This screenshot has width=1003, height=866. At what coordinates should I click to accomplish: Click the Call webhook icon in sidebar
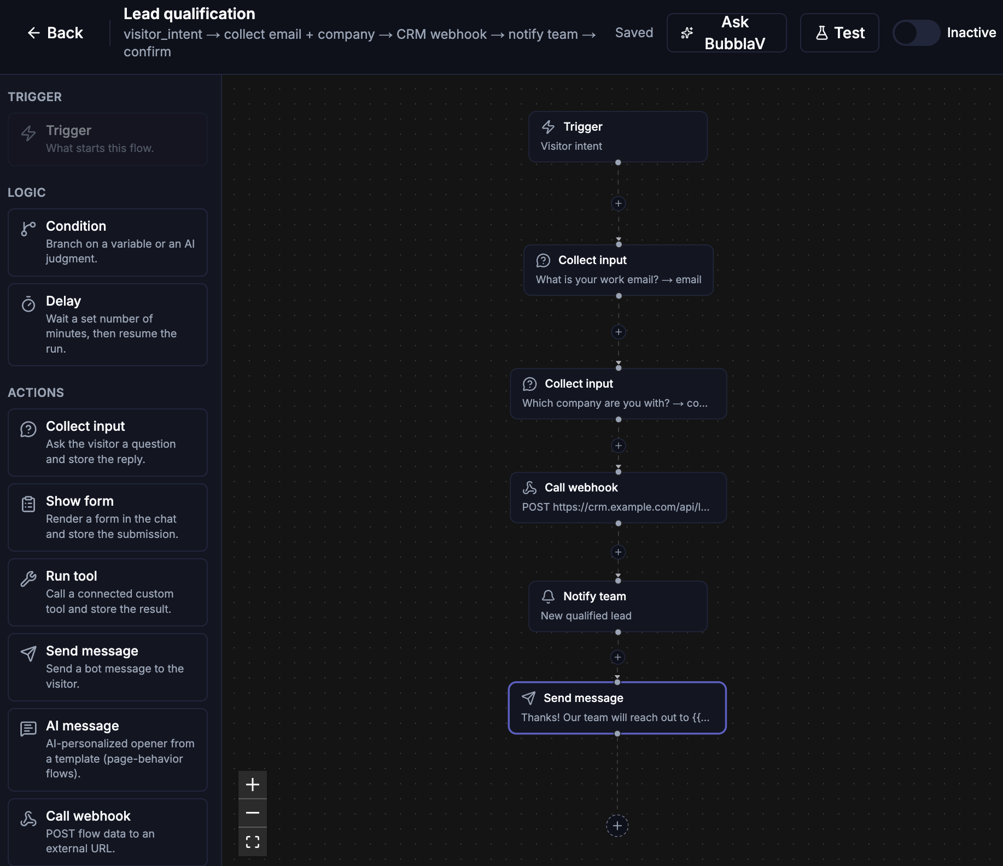click(x=28, y=818)
